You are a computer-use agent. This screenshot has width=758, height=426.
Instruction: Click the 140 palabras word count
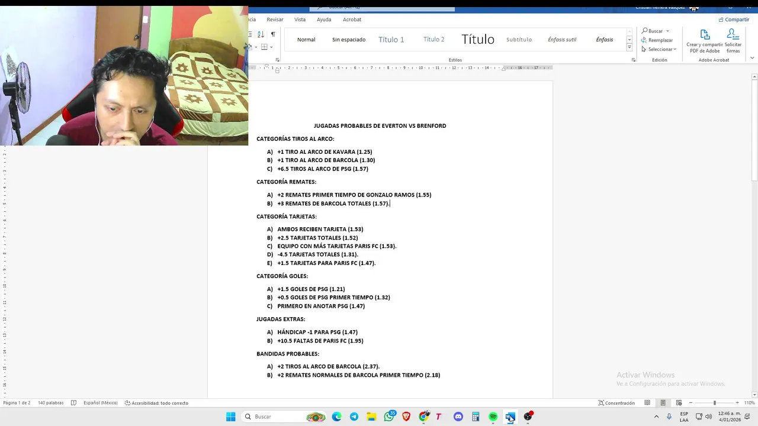(50, 403)
